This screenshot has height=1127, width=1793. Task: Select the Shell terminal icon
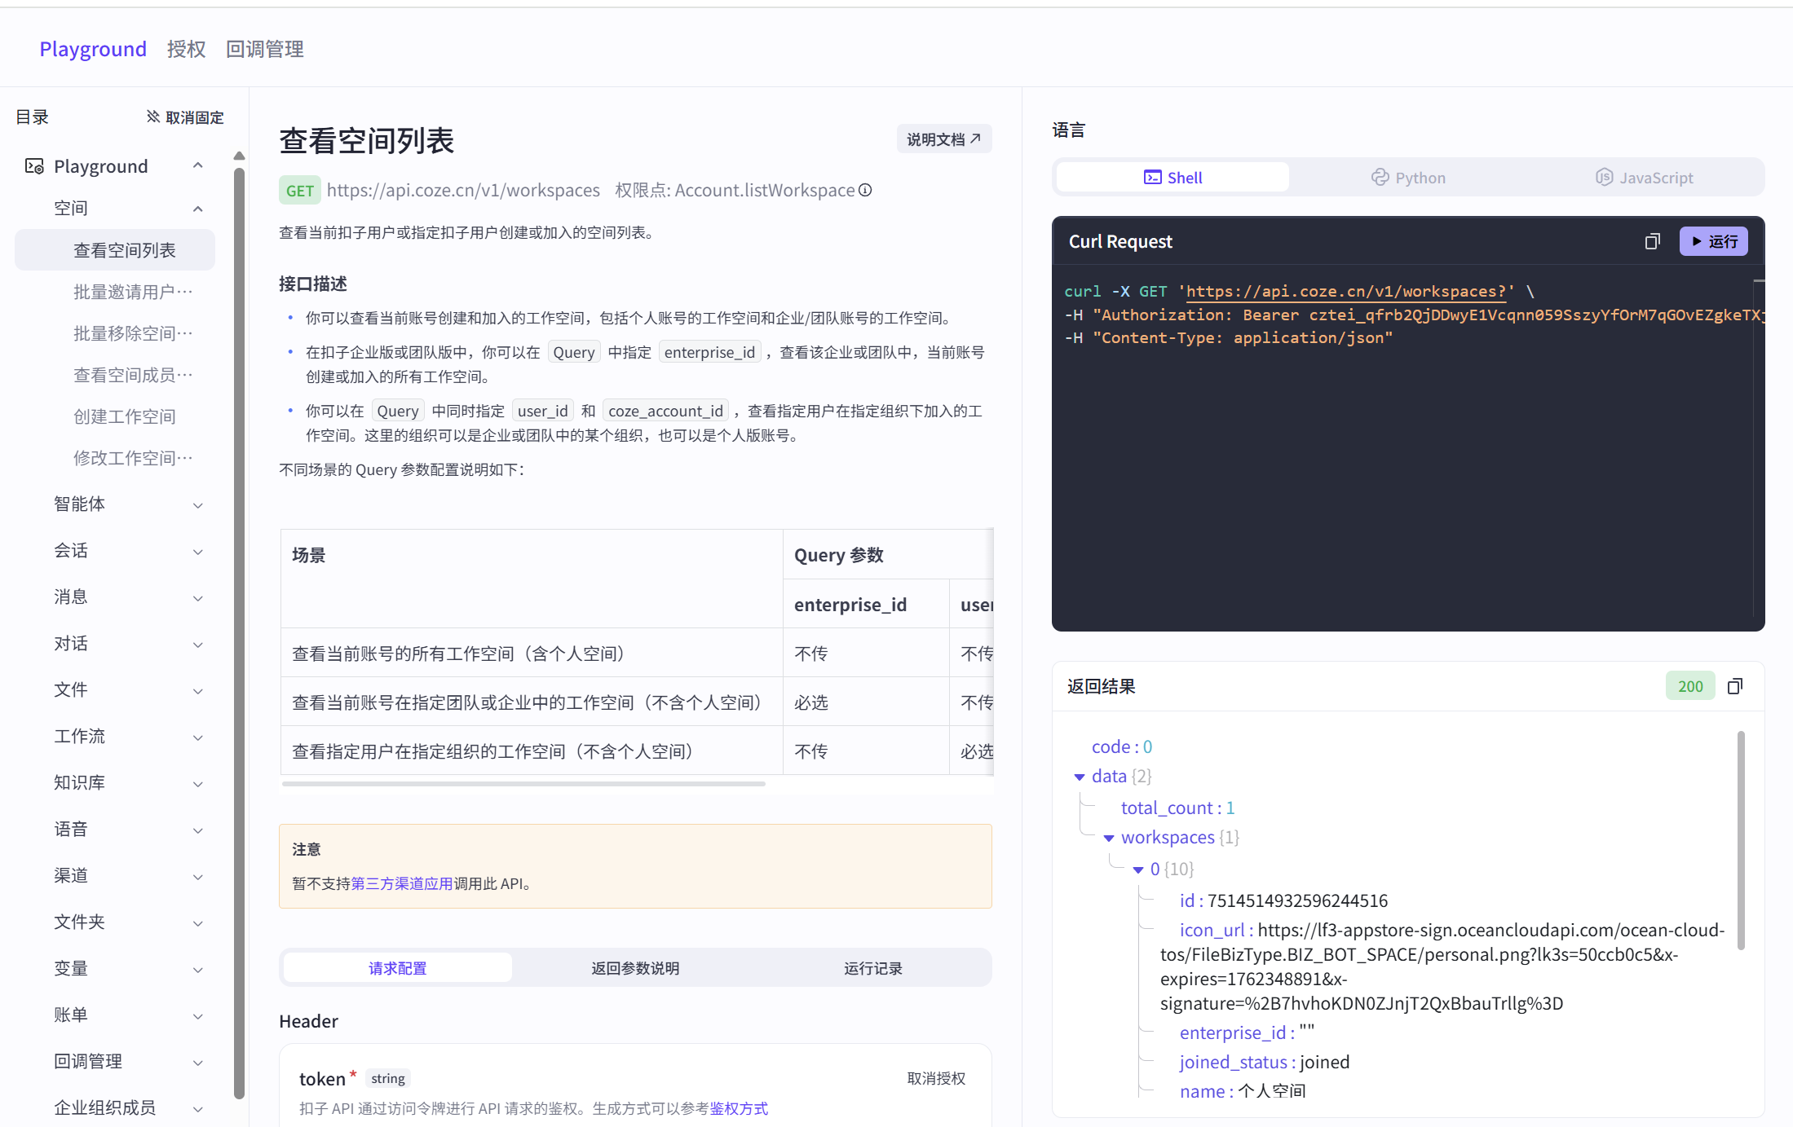coord(1152,177)
